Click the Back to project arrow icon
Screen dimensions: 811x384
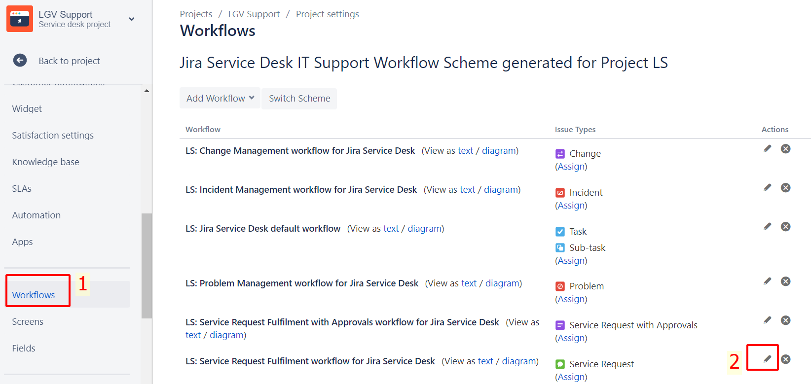20,61
